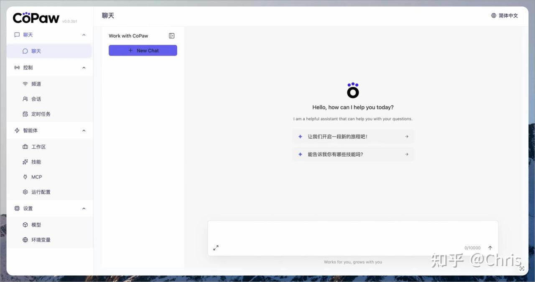
Task: Collapse the 控制 sidebar section
Action: tap(84, 68)
